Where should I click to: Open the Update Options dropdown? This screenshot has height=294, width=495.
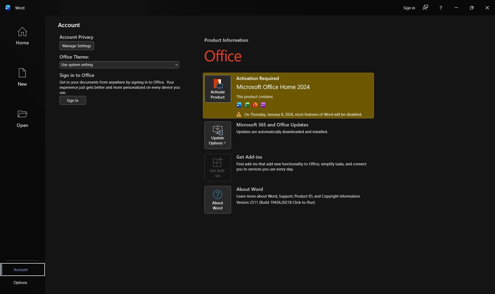pyautogui.click(x=217, y=135)
